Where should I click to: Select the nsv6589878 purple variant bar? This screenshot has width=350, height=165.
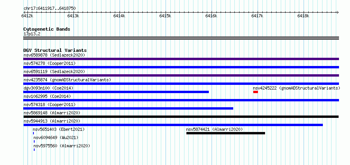point(181,59)
